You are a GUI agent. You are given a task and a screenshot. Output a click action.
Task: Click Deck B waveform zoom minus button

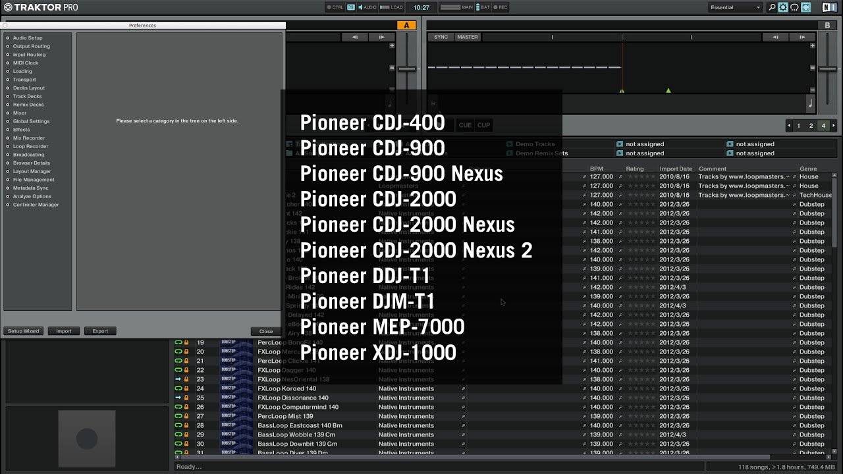(813, 90)
